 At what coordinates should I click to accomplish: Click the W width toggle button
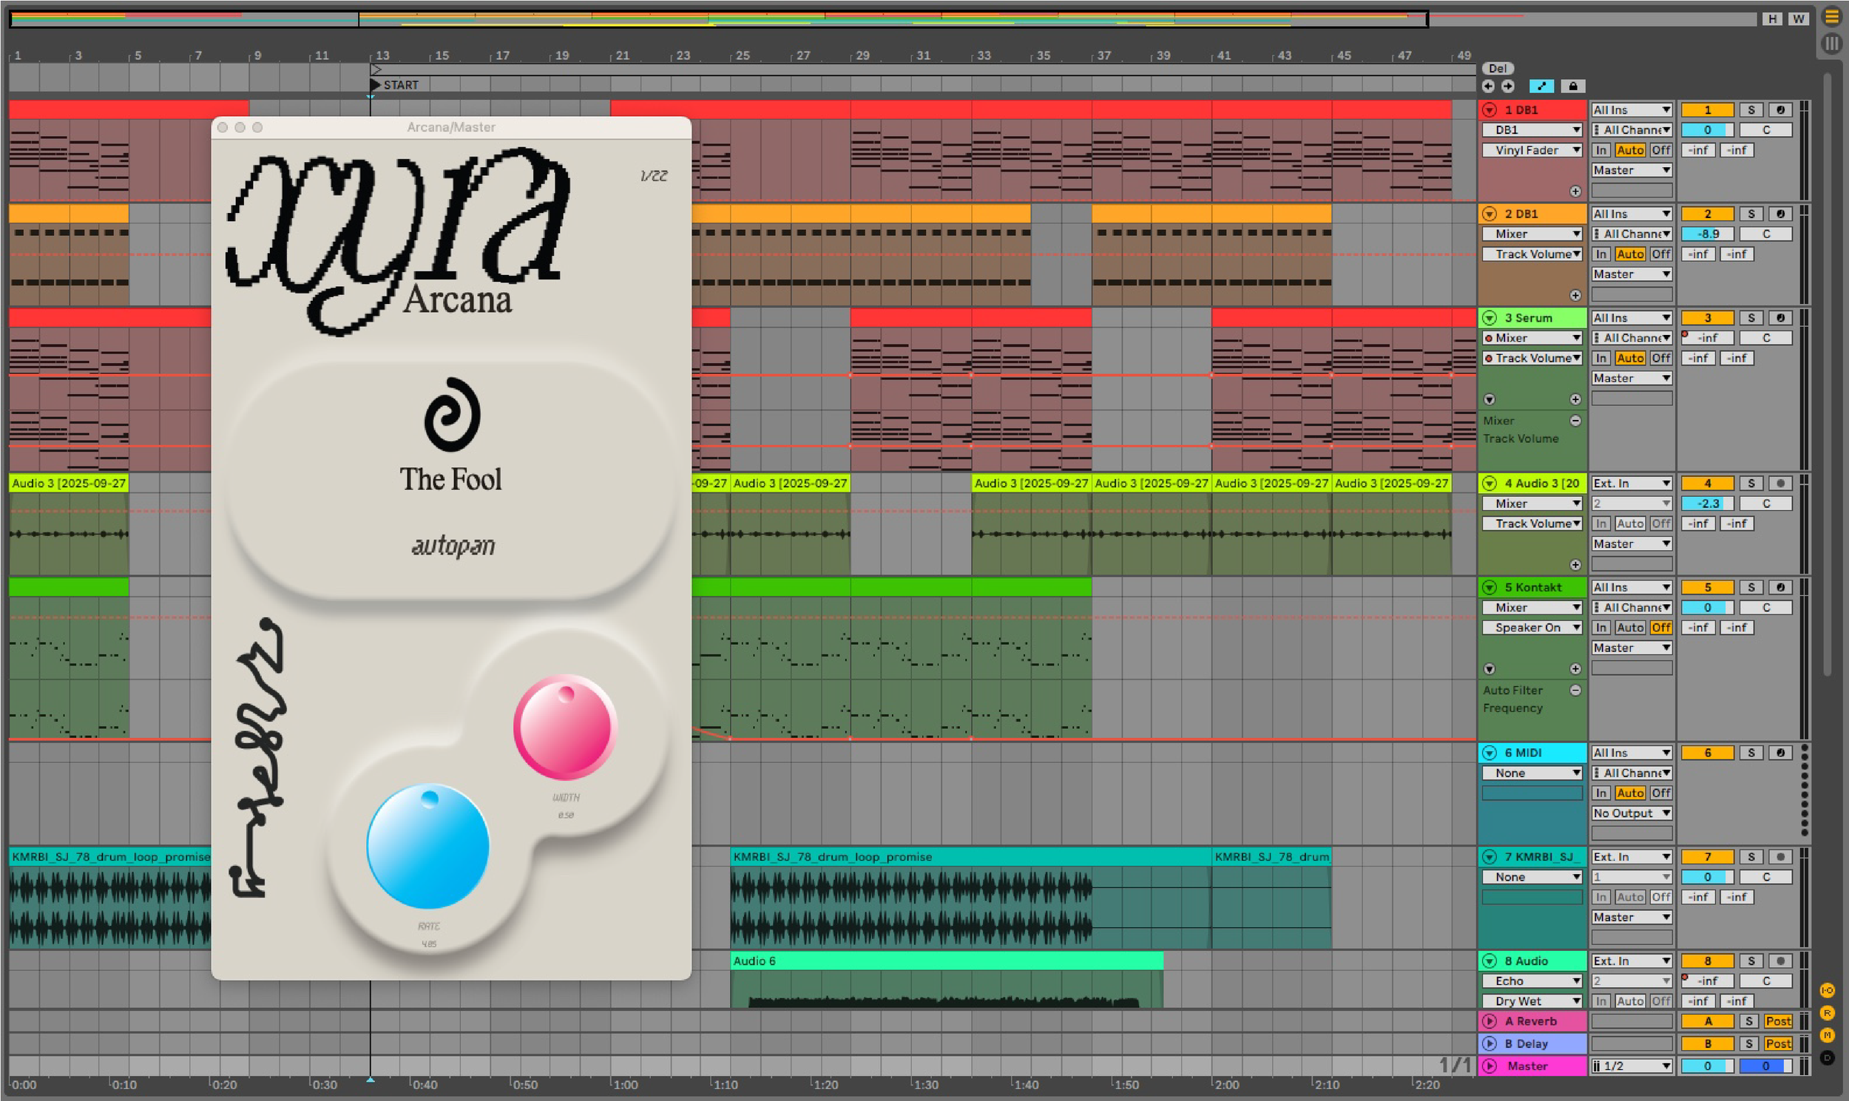[1798, 18]
